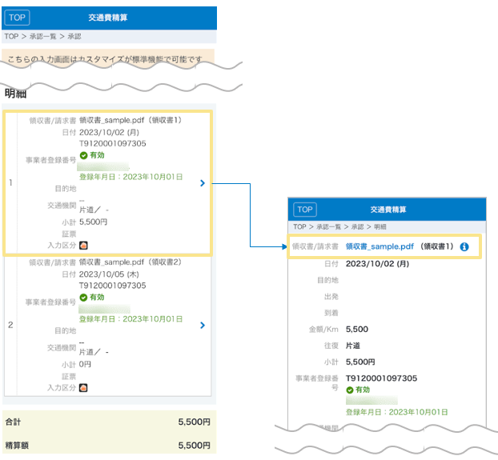Open the 領収書_sample.pdf link in detail panel

click(x=380, y=247)
